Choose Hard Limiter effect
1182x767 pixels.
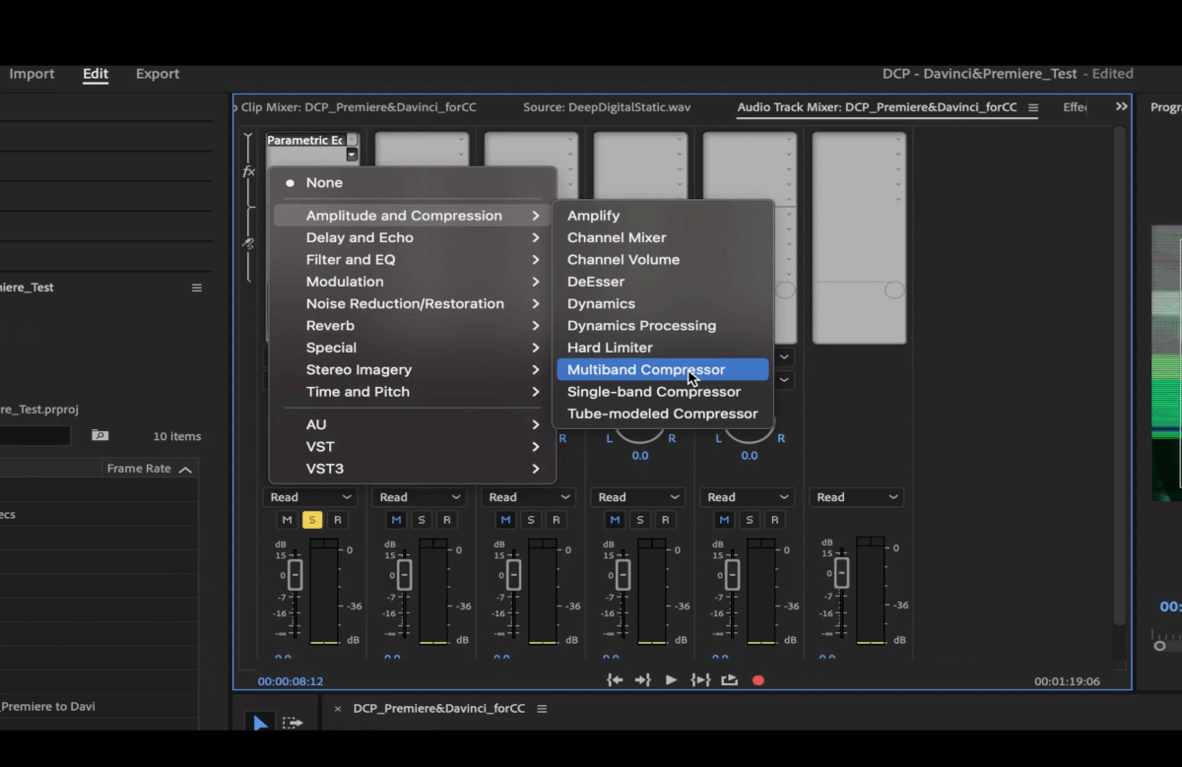(662, 348)
